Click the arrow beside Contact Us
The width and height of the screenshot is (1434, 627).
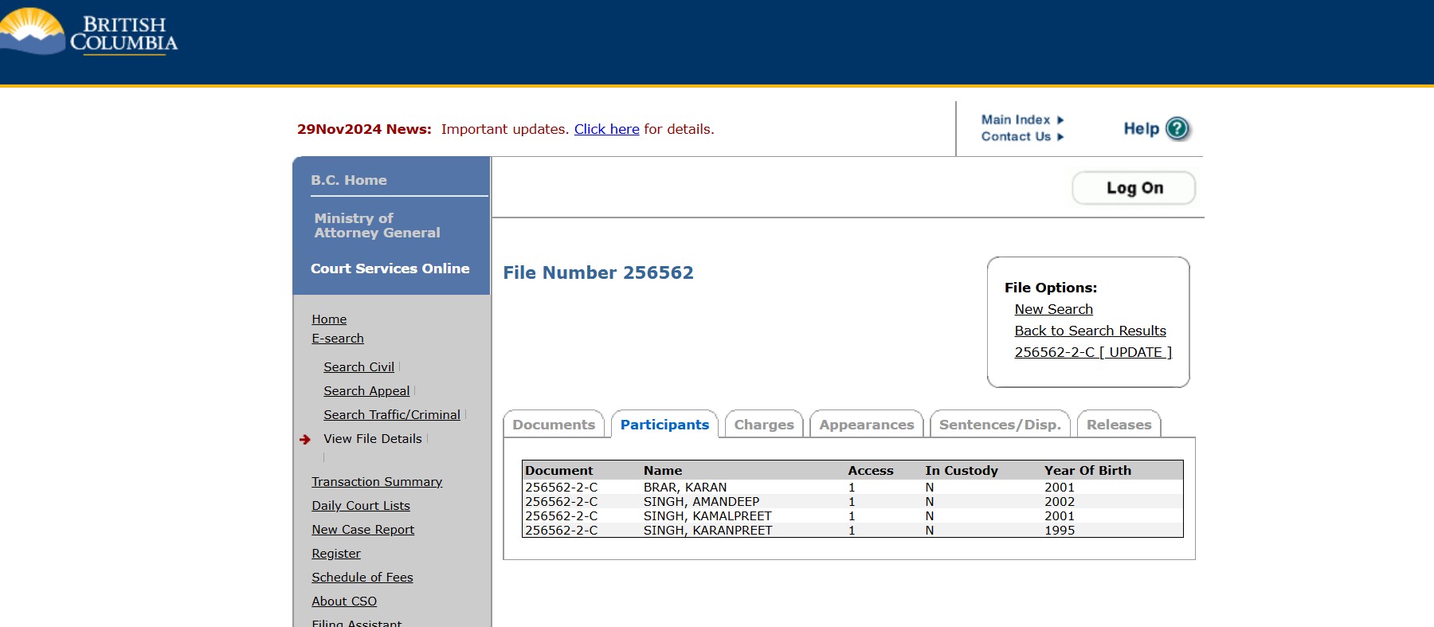(x=1060, y=137)
